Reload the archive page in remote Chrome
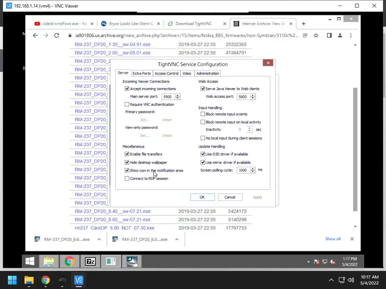 (57, 35)
